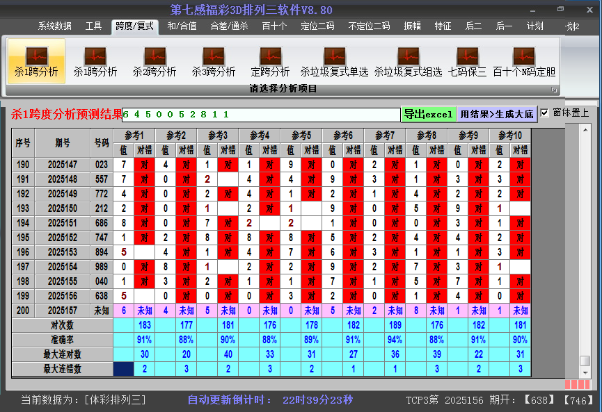Click the 序号 cell 200
This screenshot has height=412, width=602.
(23, 311)
